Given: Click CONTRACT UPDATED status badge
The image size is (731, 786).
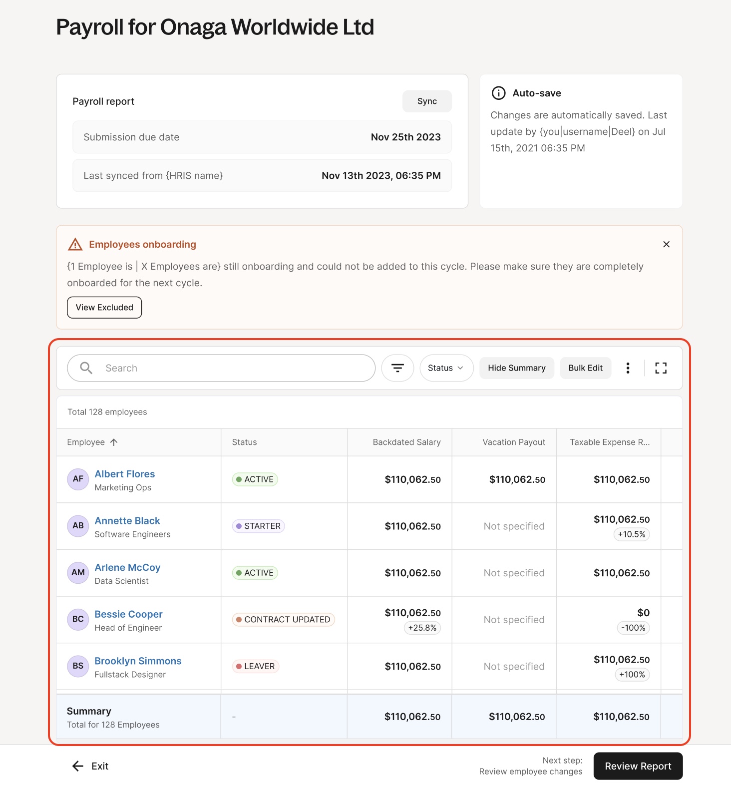Looking at the screenshot, I should [x=283, y=620].
